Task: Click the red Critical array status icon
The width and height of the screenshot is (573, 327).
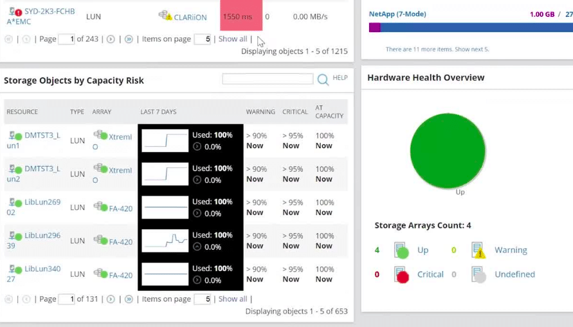Action: 401,275
